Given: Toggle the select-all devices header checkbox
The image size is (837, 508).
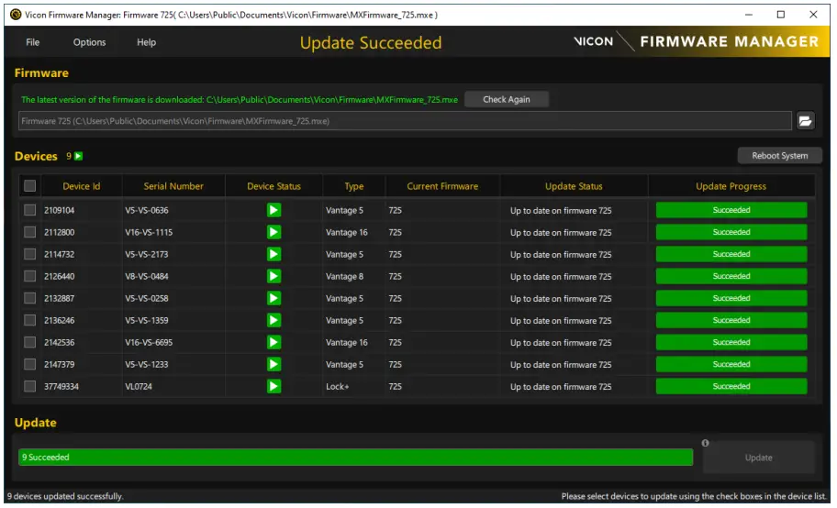Looking at the screenshot, I should coord(30,186).
